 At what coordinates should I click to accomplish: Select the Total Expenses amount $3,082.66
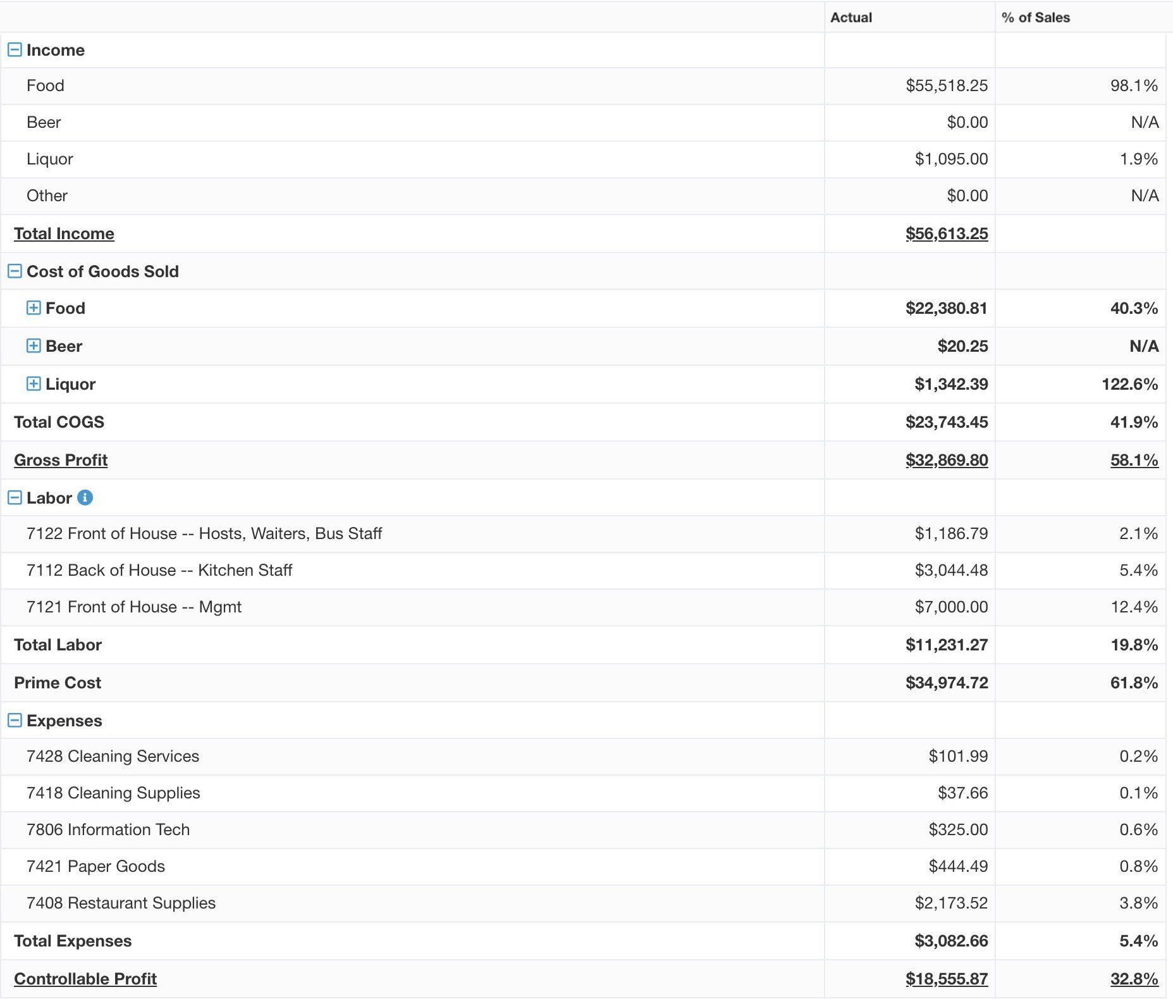(951, 941)
